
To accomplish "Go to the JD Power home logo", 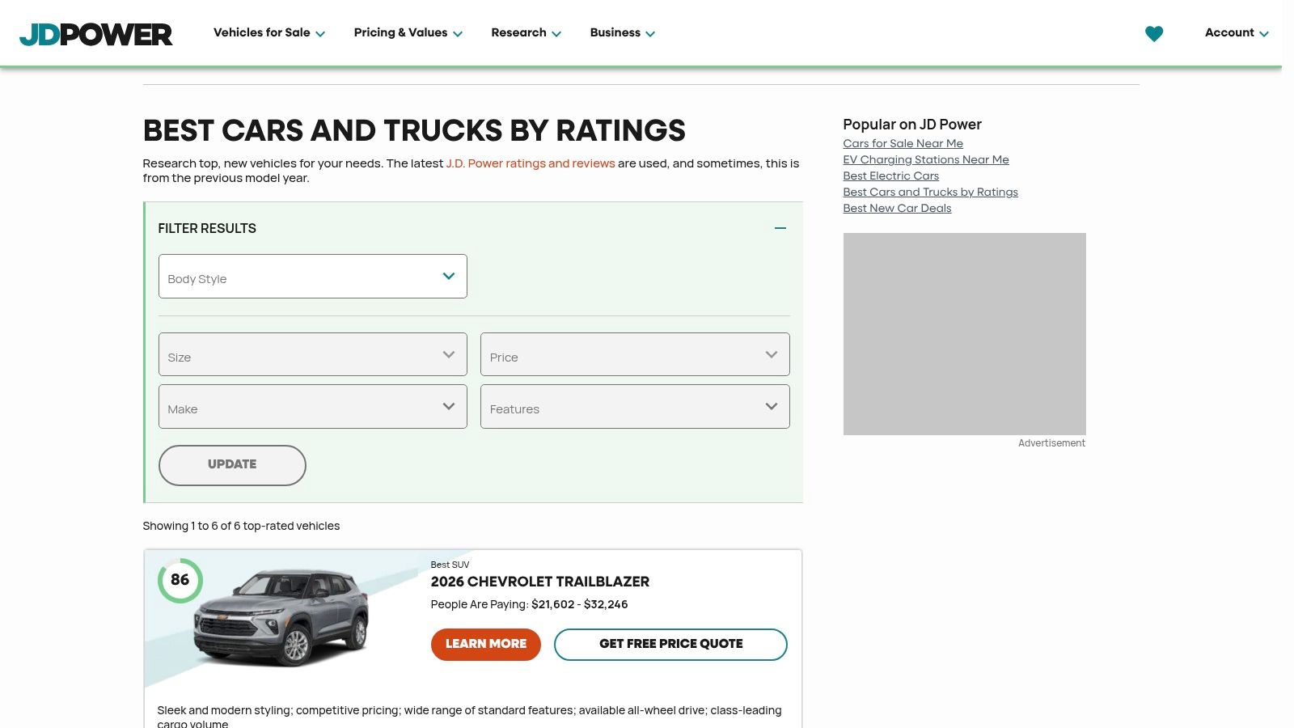I will [96, 34].
